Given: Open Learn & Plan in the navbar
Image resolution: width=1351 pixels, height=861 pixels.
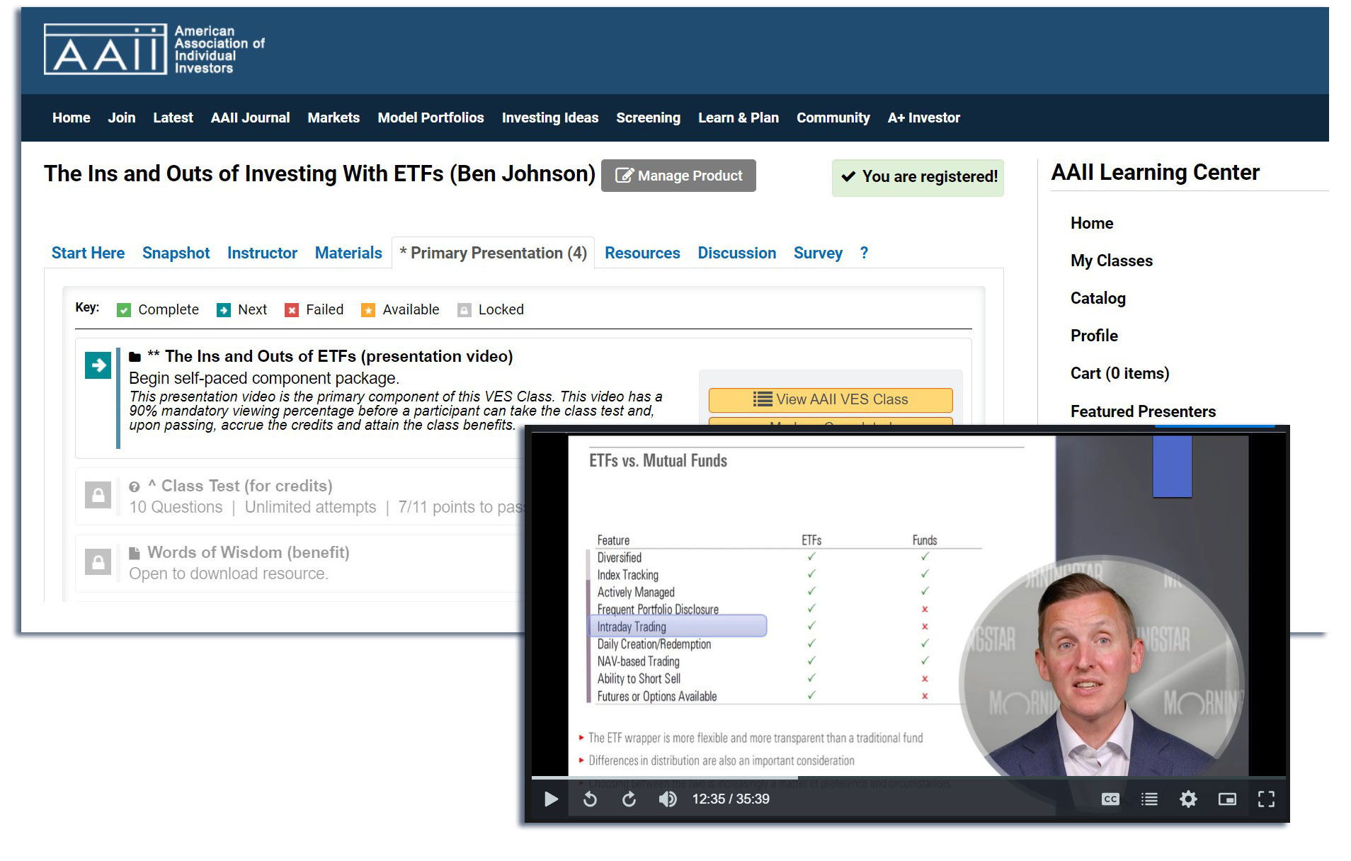Looking at the screenshot, I should pos(739,118).
